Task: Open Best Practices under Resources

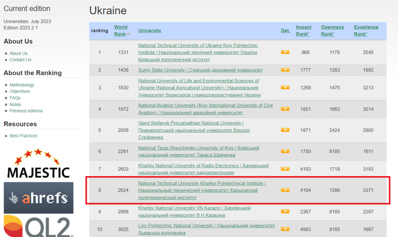Action: click(x=23, y=136)
